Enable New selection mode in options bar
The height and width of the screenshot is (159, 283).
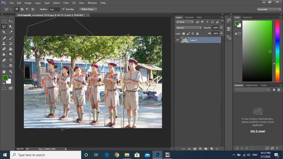(x=17, y=9)
